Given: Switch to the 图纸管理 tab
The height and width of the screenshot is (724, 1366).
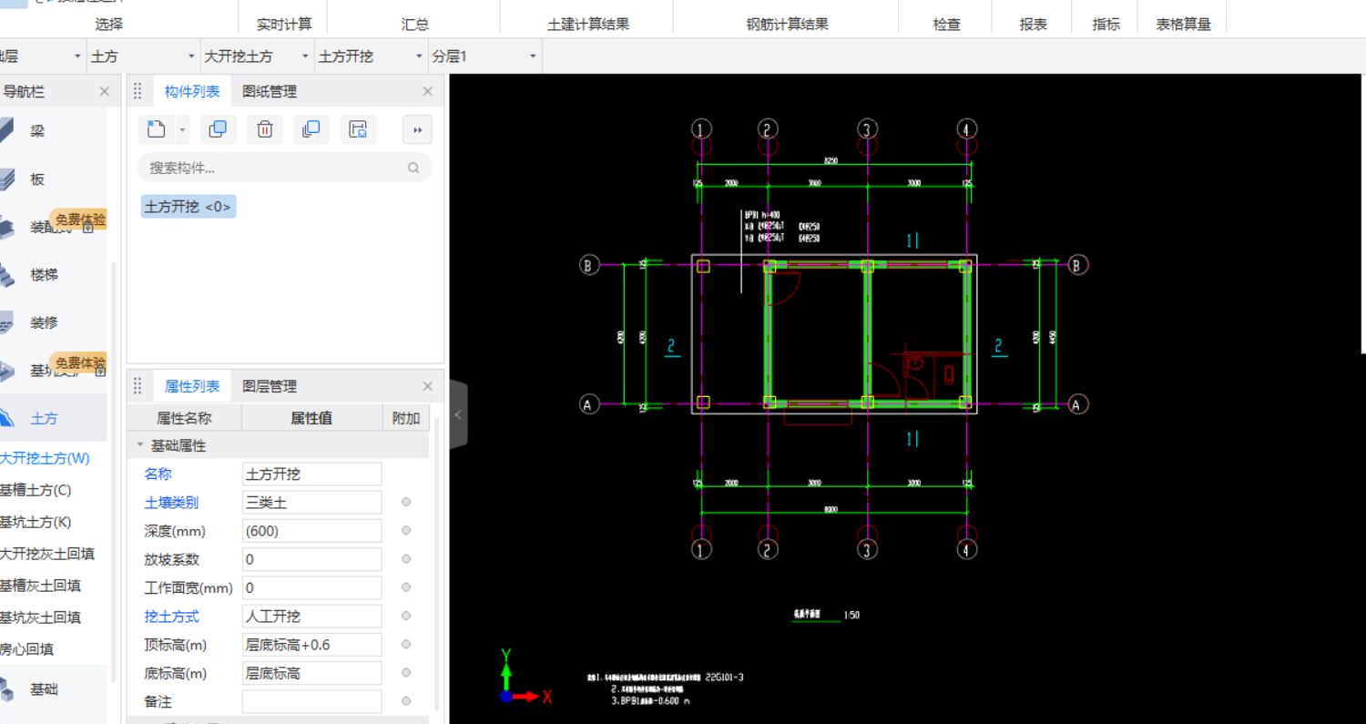Looking at the screenshot, I should [270, 91].
